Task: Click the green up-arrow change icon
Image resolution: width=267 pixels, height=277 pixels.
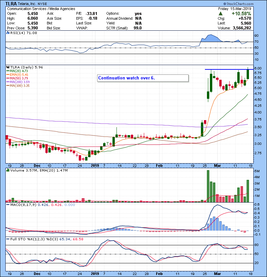Action: tap(220, 14)
